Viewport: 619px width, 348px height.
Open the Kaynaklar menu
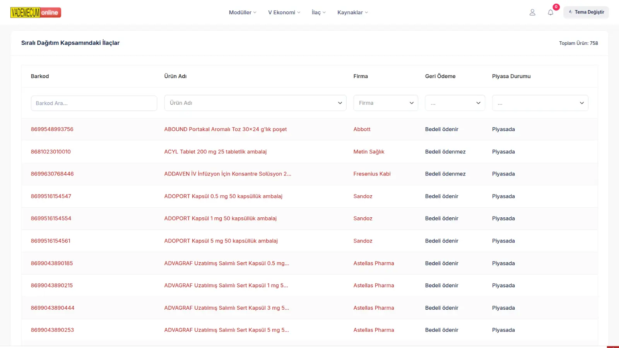[x=353, y=12]
